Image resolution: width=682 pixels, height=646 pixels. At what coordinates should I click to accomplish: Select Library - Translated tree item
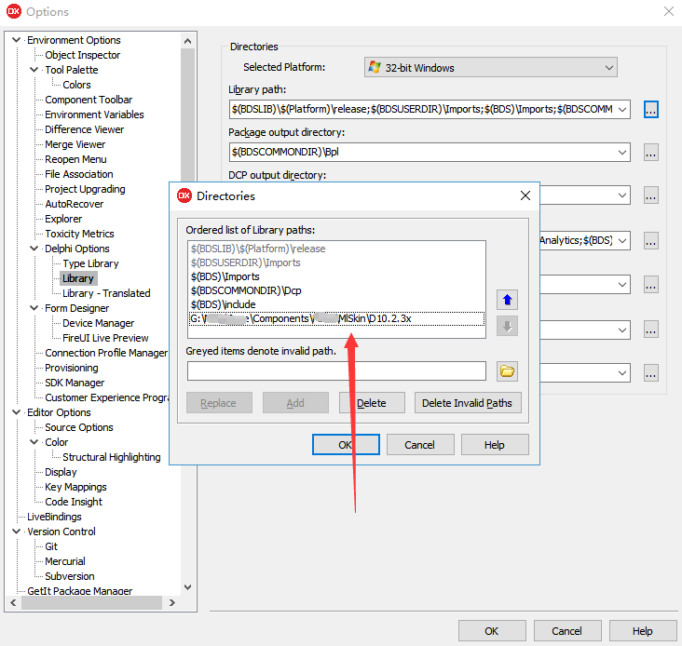(106, 293)
